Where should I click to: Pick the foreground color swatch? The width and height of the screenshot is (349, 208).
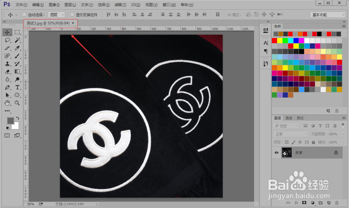click(10, 121)
